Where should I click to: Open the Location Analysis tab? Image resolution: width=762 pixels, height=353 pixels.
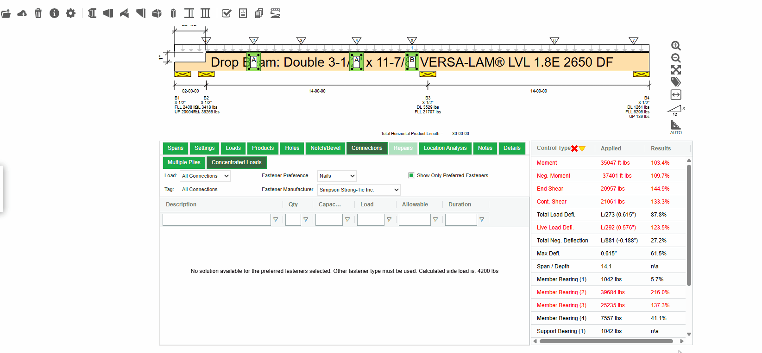445,148
